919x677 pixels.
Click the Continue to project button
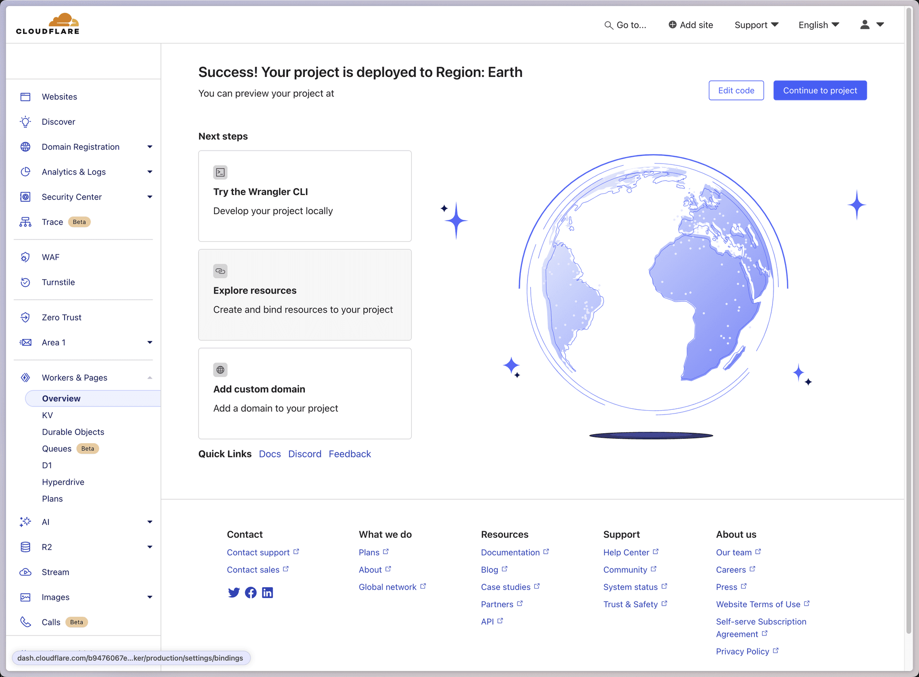(x=819, y=90)
